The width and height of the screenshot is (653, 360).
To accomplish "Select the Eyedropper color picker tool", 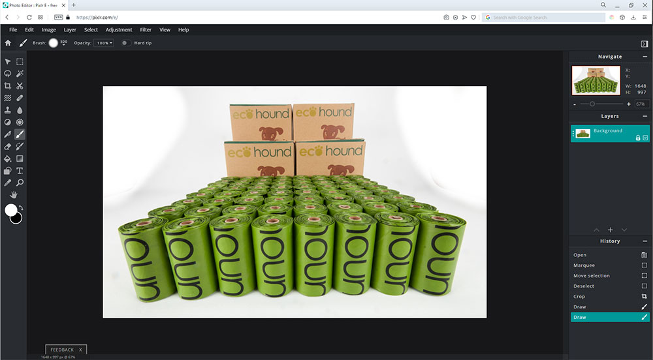I will click(7, 183).
